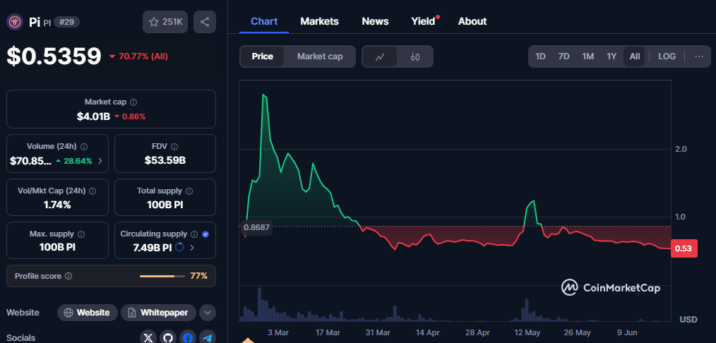The height and width of the screenshot is (343, 716).
Task: Open the Max. supply info icon
Action: click(81, 234)
